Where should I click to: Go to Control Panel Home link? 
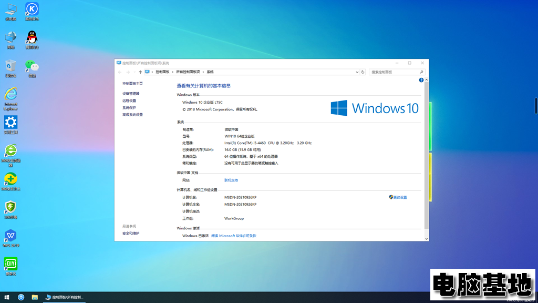click(x=132, y=84)
